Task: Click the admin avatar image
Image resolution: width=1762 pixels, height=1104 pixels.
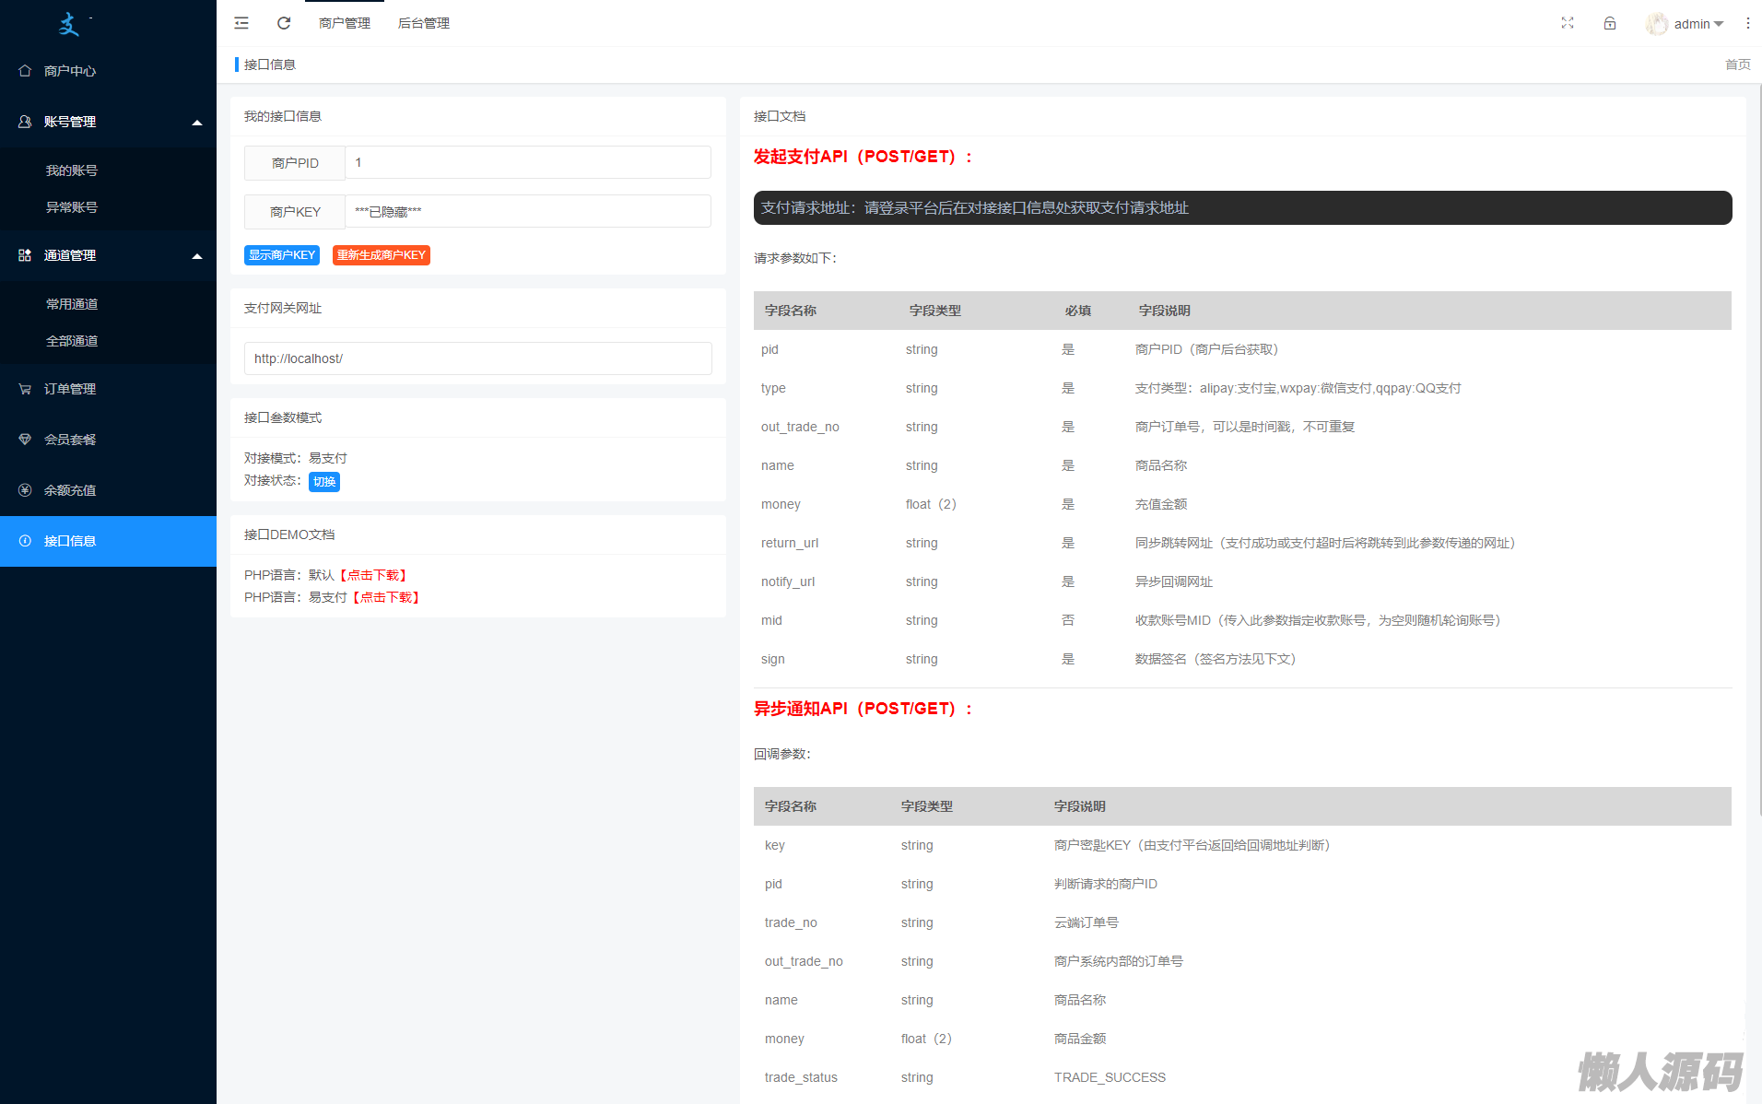Action: click(x=1656, y=24)
